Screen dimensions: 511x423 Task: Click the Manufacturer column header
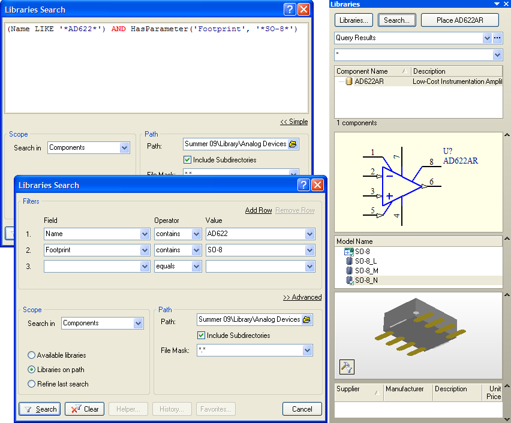[x=405, y=389]
